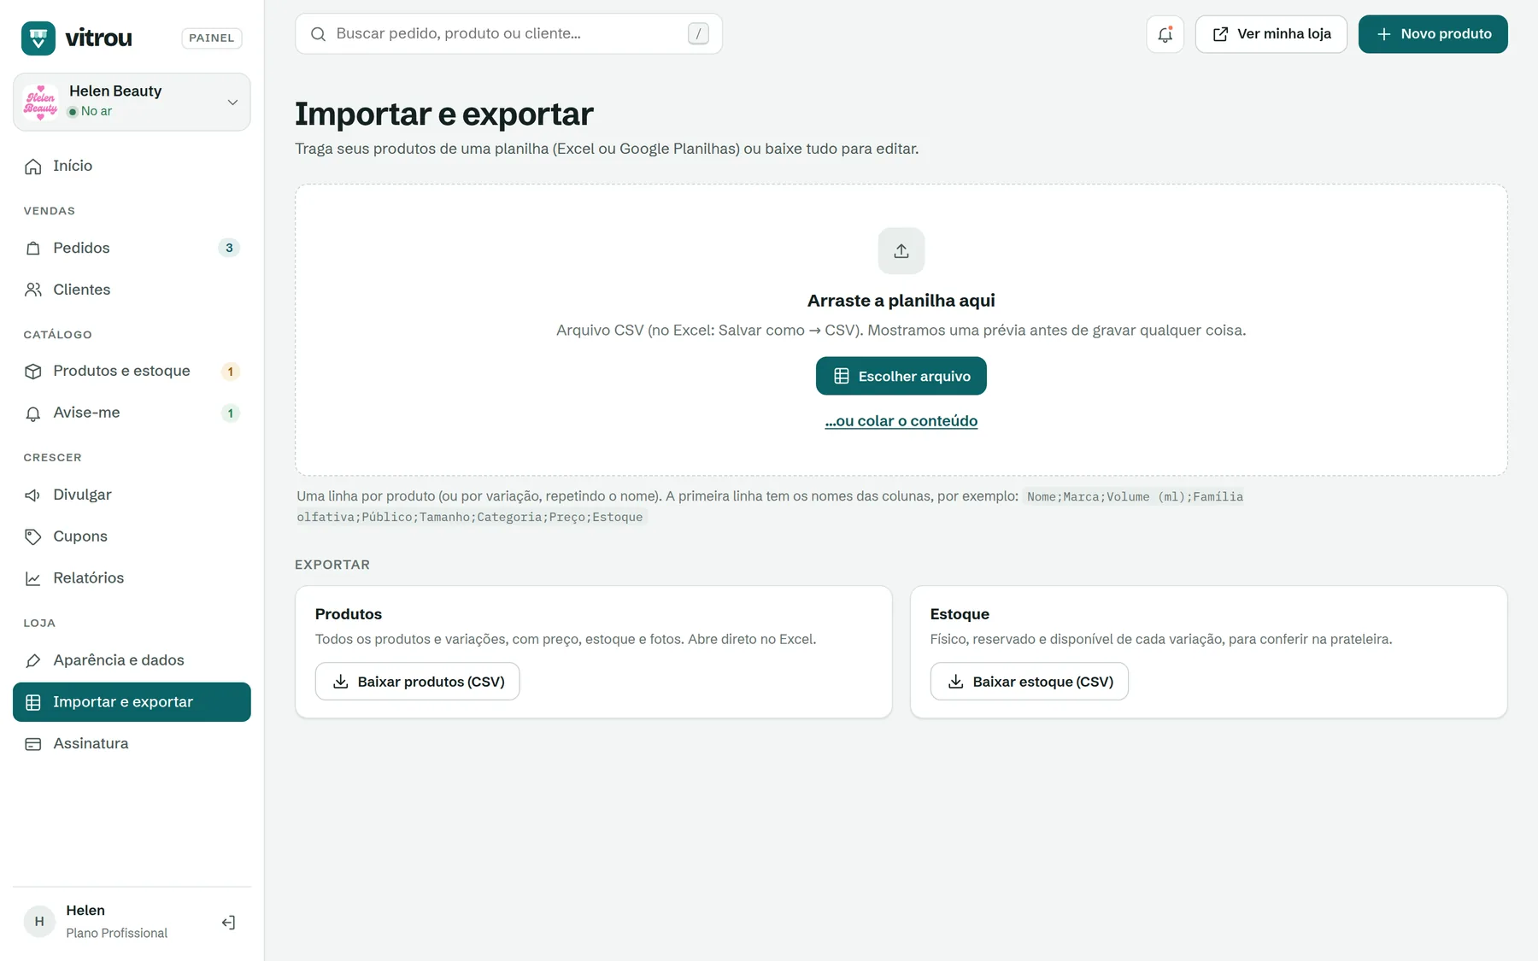This screenshot has width=1538, height=961.
Task: Click the Helen avatar circle
Action: click(39, 922)
